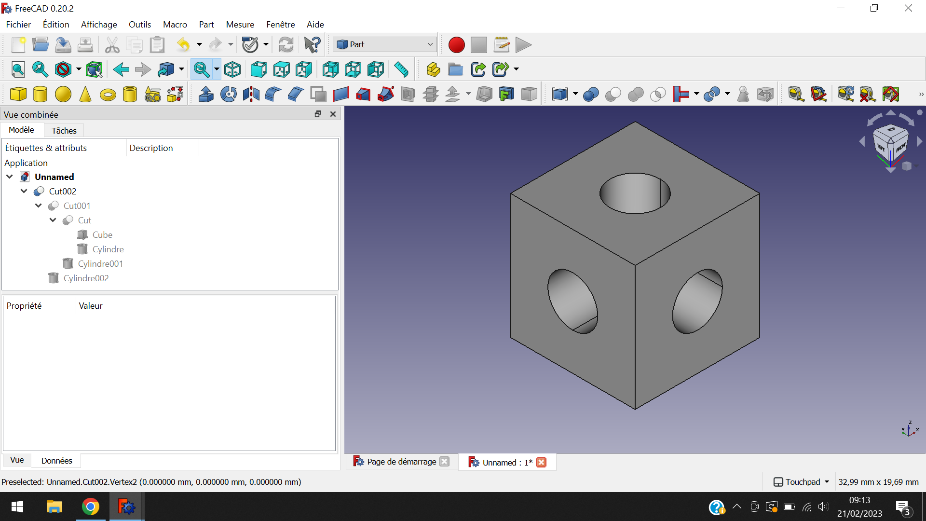This screenshot has height=521, width=926.
Task: Create a new Part container
Action: (x=433, y=69)
